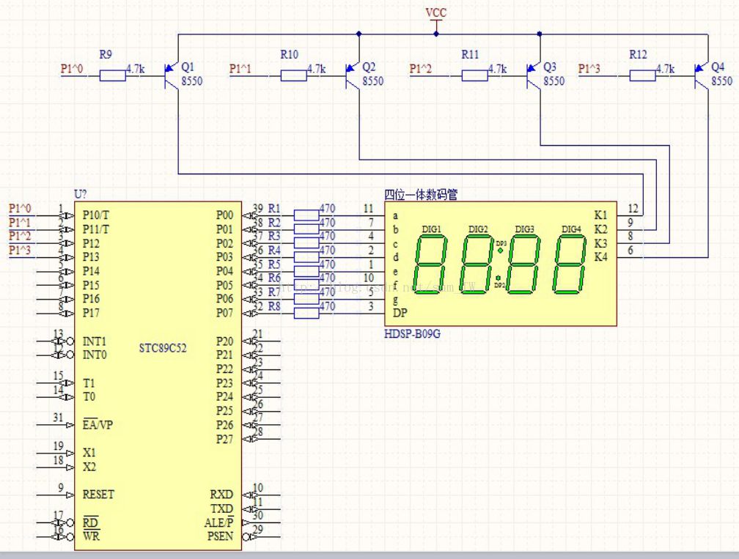
Task: Click the P1^0 net label at chip pin 1
Action: pos(20,208)
